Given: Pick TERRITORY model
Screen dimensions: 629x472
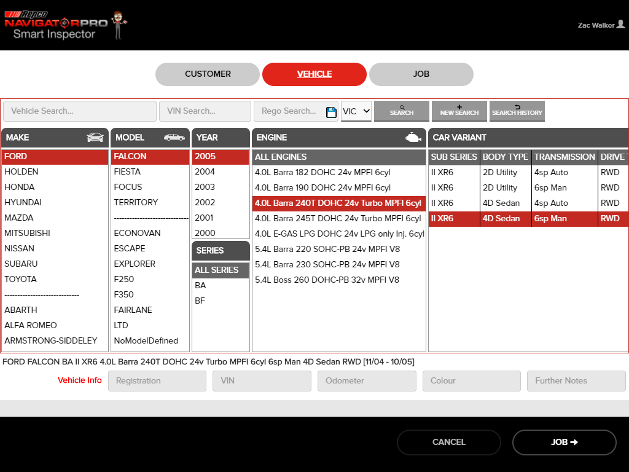Looking at the screenshot, I should coord(150,202).
